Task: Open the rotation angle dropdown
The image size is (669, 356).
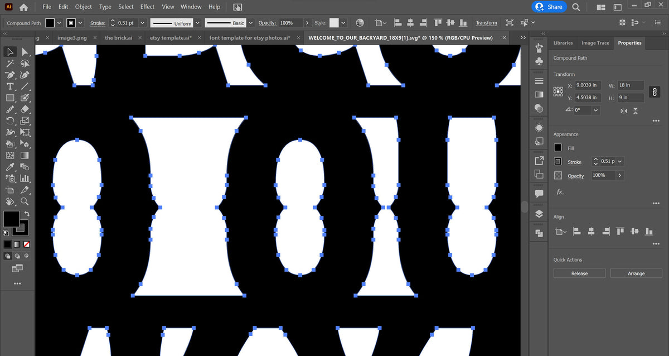Action: 596,110
